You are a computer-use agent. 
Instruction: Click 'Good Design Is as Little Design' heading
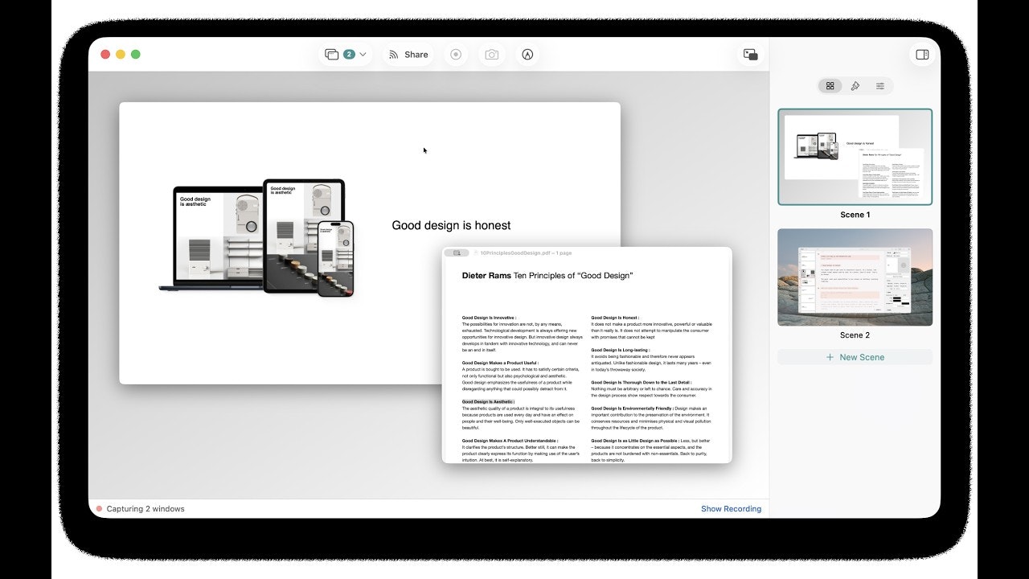pos(634,441)
